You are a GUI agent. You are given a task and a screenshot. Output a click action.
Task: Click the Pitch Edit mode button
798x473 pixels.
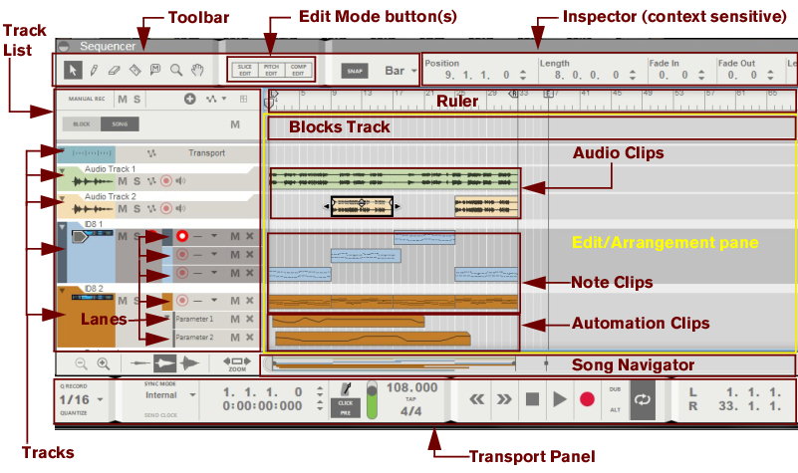271,71
